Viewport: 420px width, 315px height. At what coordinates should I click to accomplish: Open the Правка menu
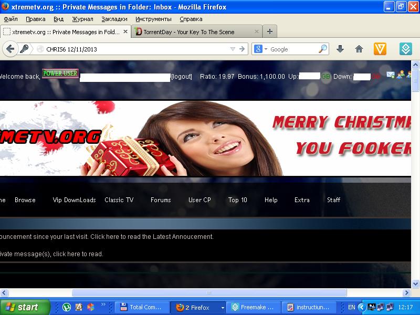pyautogui.click(x=35, y=19)
